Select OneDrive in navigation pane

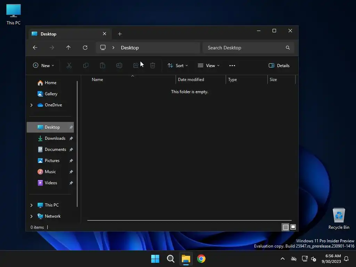[x=53, y=105]
